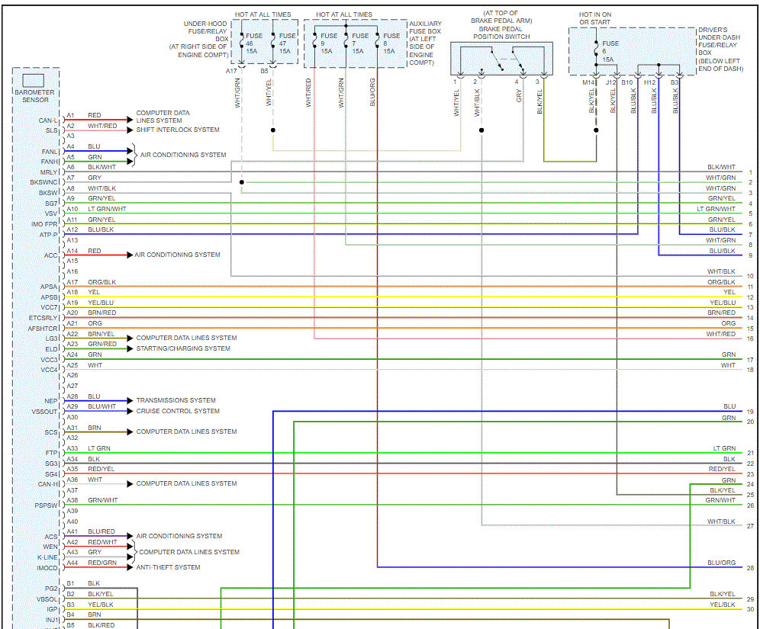Click the H12 connector pin label
This screenshot has height=629, width=760.
[649, 82]
